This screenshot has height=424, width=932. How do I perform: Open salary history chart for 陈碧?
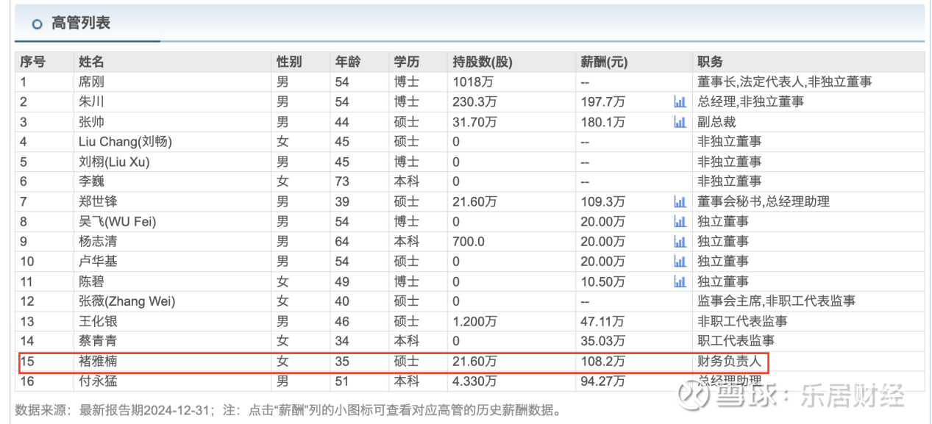tap(680, 281)
